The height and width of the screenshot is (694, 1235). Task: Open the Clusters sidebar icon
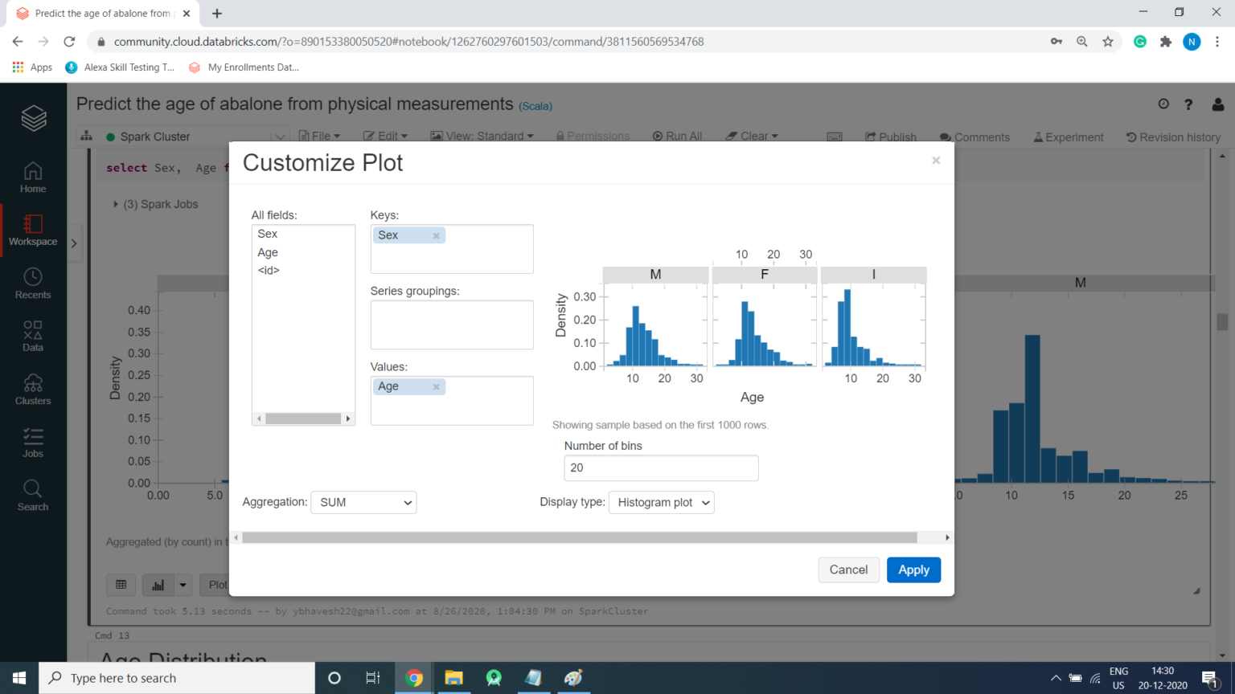point(33,390)
